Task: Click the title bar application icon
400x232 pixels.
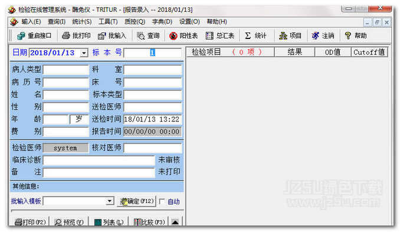Action: pyautogui.click(x=12, y=10)
